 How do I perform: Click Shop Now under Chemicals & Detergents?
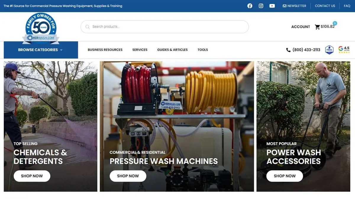tap(32, 176)
